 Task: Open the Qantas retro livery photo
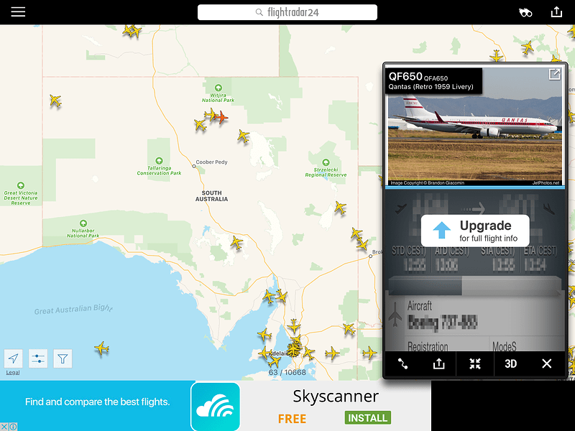(x=475, y=128)
